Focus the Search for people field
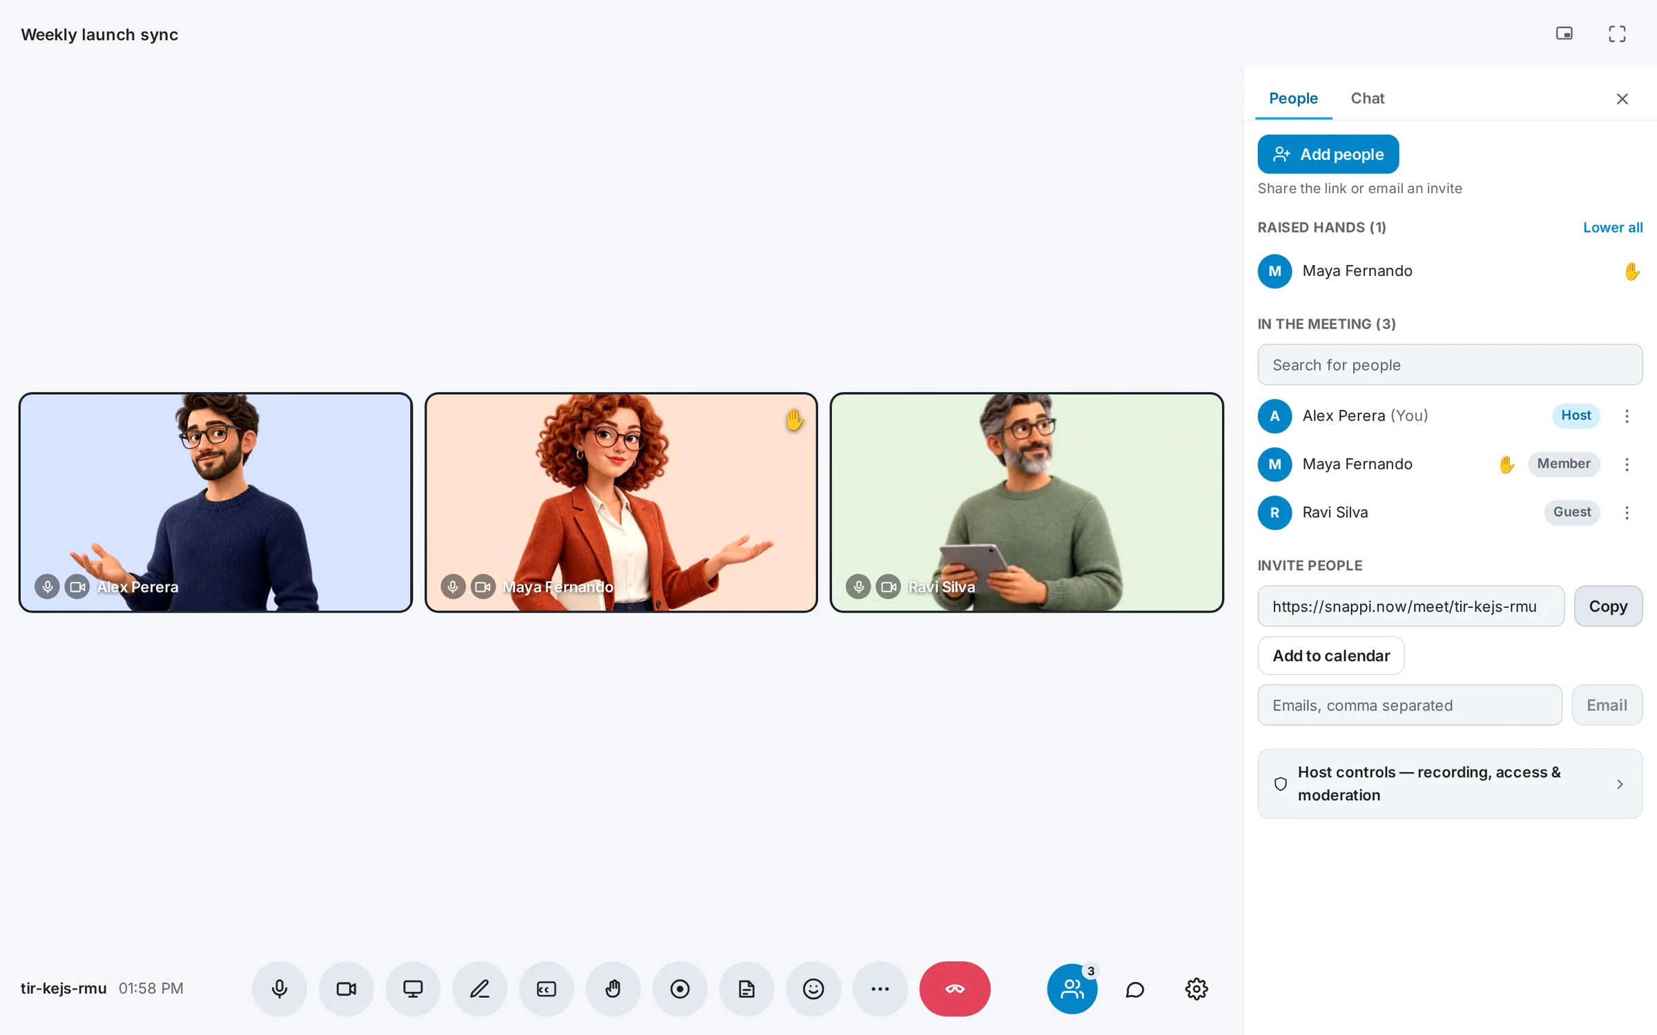The image size is (1657, 1035). tap(1450, 365)
